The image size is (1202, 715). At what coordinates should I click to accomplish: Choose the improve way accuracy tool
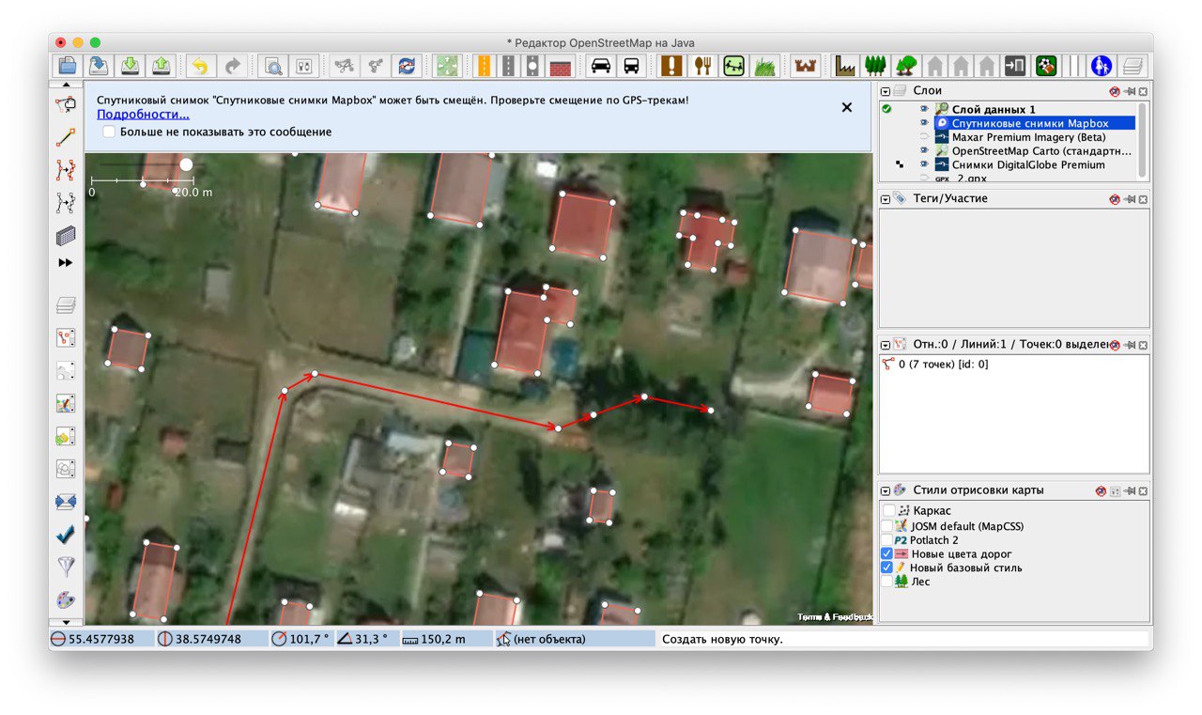tap(66, 170)
